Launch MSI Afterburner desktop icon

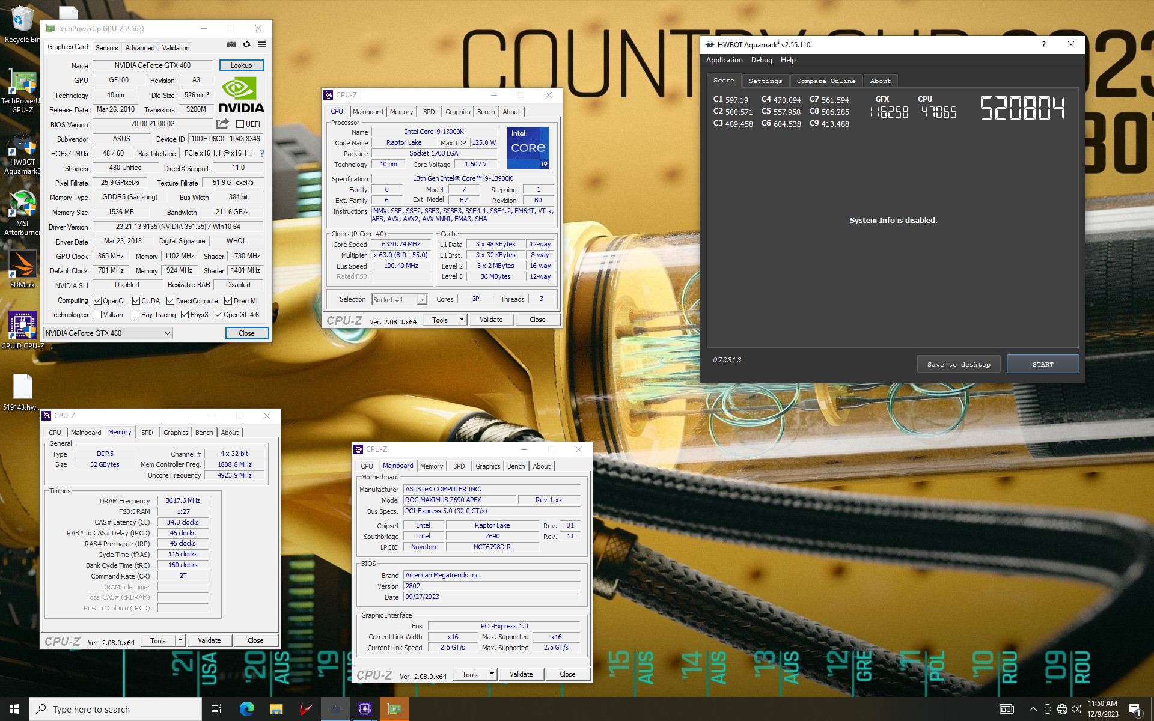coord(22,213)
